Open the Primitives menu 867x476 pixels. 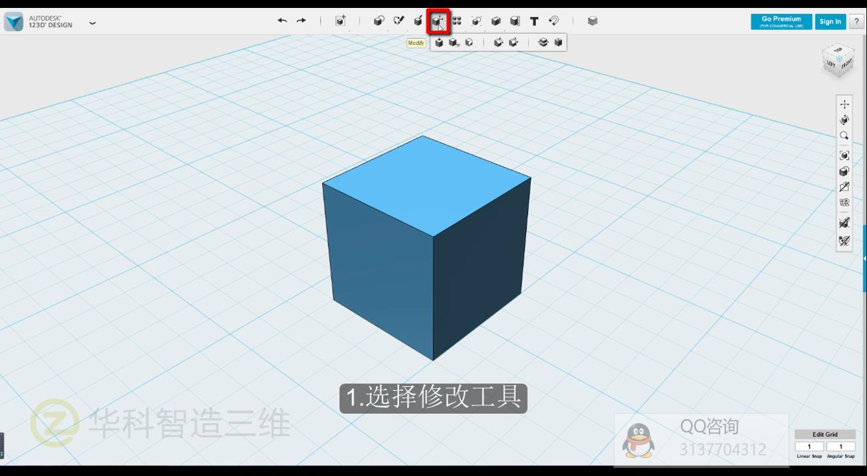point(379,21)
